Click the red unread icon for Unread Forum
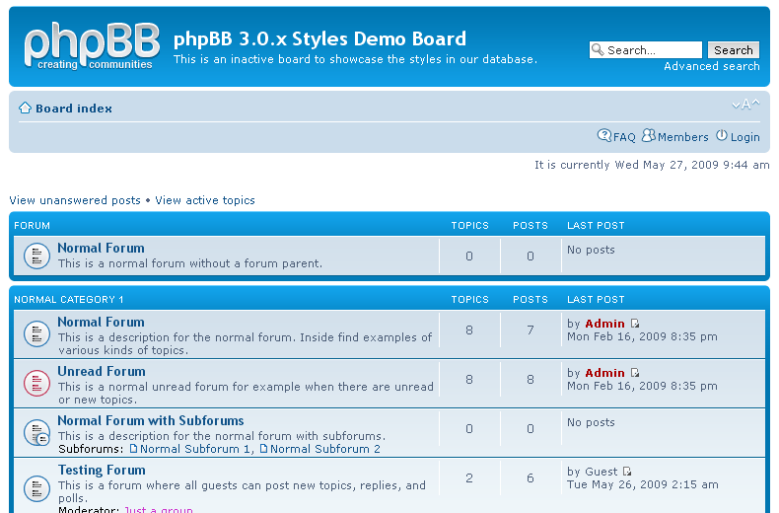The image size is (779, 513). 36,383
